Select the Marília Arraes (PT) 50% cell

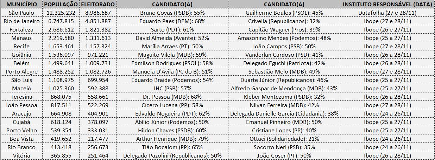tap(172, 46)
